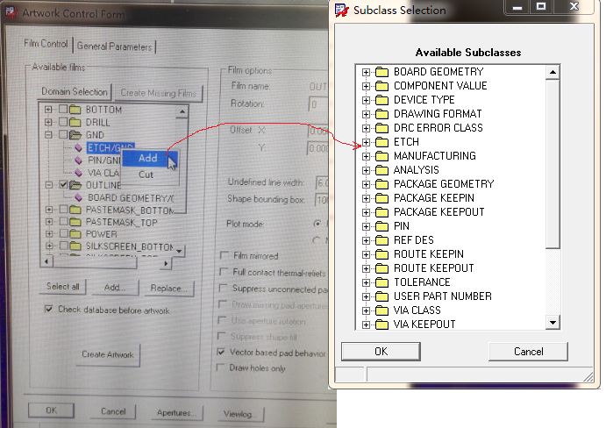The width and height of the screenshot is (606, 428).
Task: Switch to the General Parameters tab
Action: point(115,46)
